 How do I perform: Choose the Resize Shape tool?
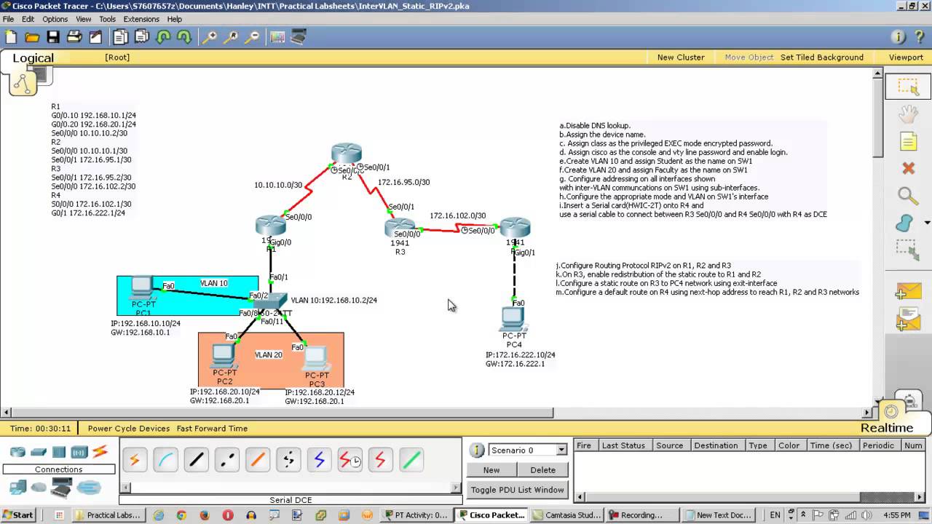tap(908, 250)
